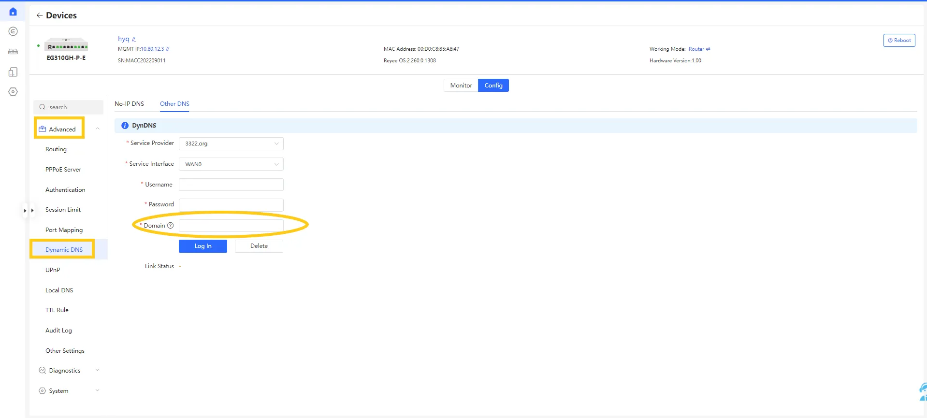This screenshot has height=418, width=927.
Task: Open Local DNS menu item
Action: pos(59,290)
